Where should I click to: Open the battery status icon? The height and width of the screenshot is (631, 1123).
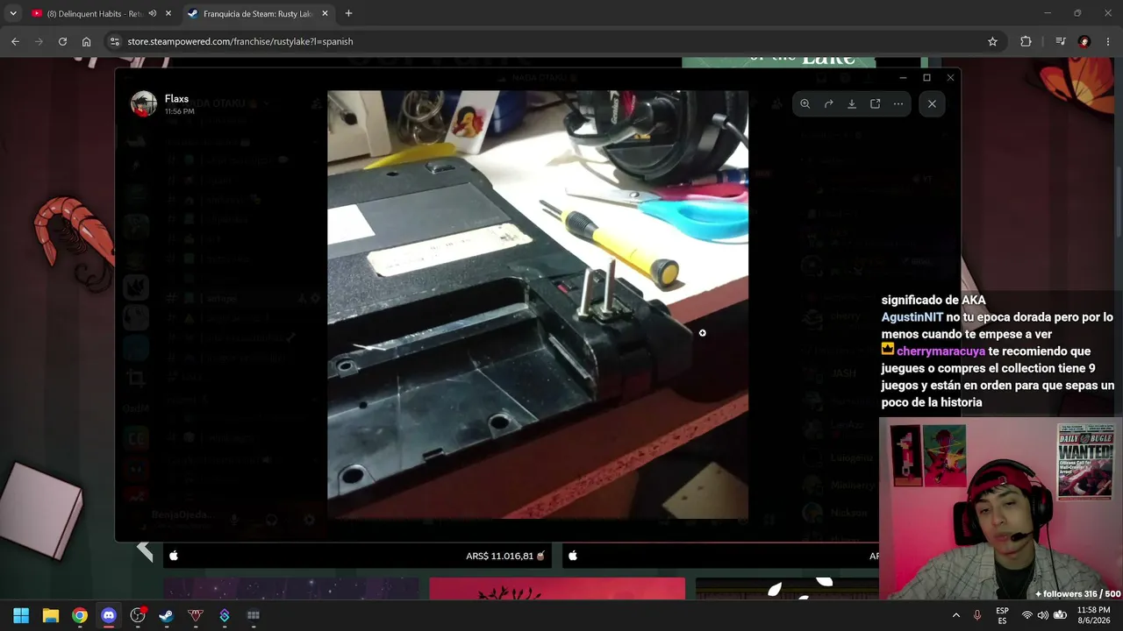tap(1060, 615)
